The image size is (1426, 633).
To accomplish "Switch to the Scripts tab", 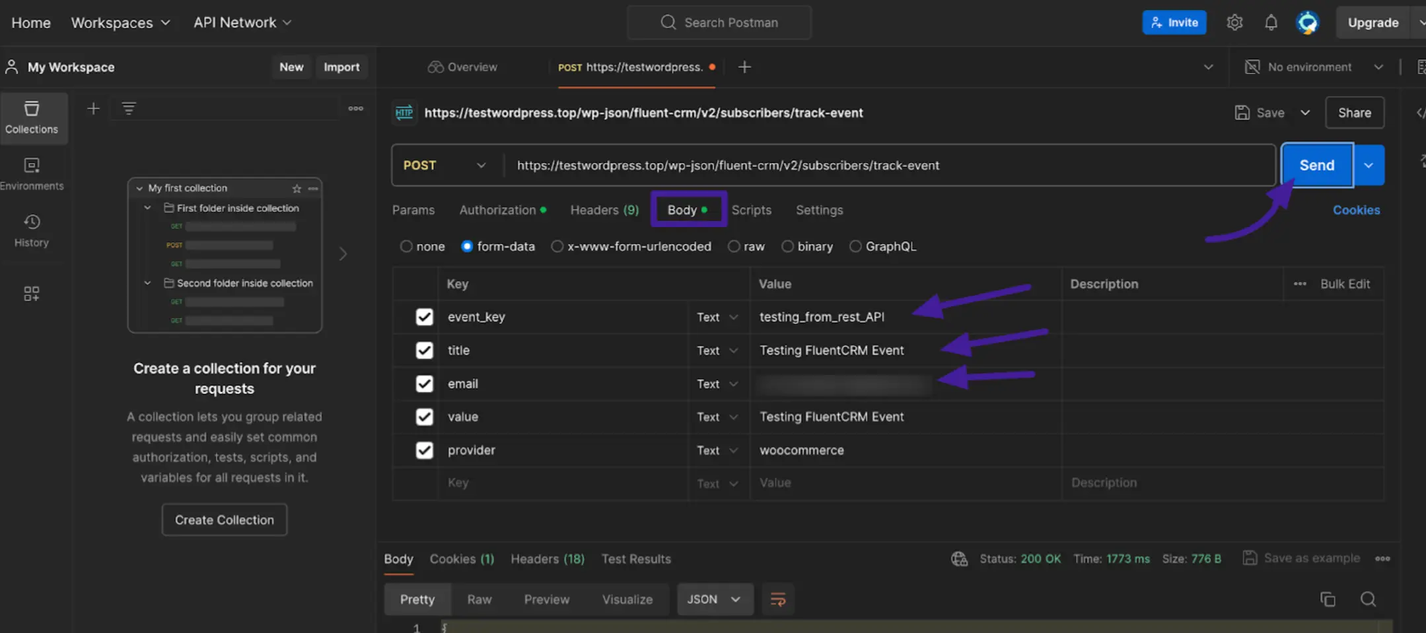I will 751,210.
